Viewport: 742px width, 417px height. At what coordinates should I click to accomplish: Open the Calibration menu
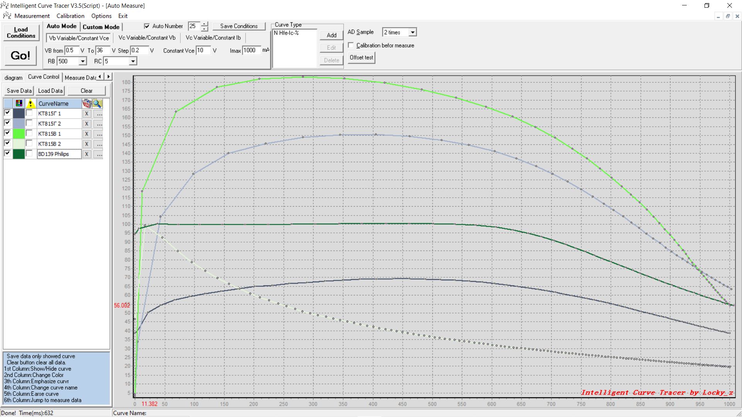70,16
